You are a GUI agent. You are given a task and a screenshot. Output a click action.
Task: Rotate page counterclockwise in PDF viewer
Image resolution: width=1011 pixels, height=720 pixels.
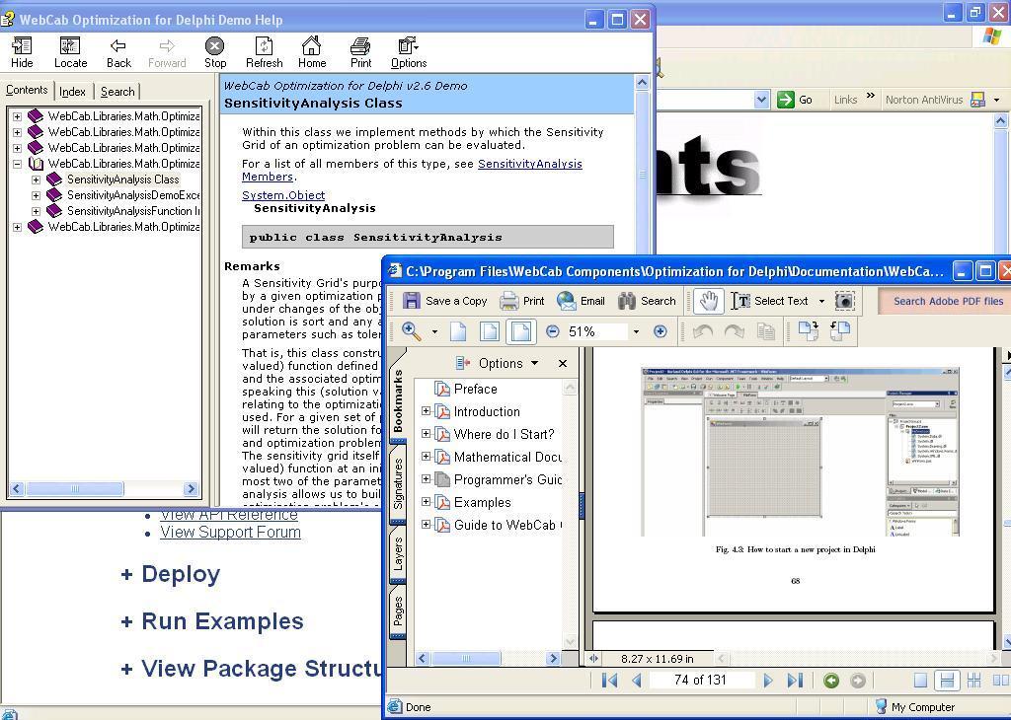(840, 331)
